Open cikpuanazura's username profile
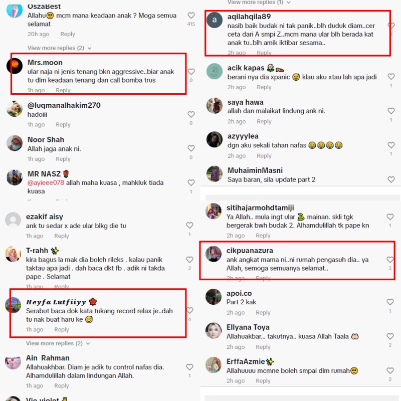401x401 pixels. click(x=250, y=251)
